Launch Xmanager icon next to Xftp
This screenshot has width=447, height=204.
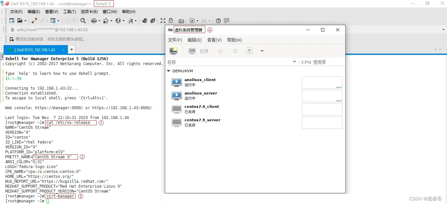152,21
